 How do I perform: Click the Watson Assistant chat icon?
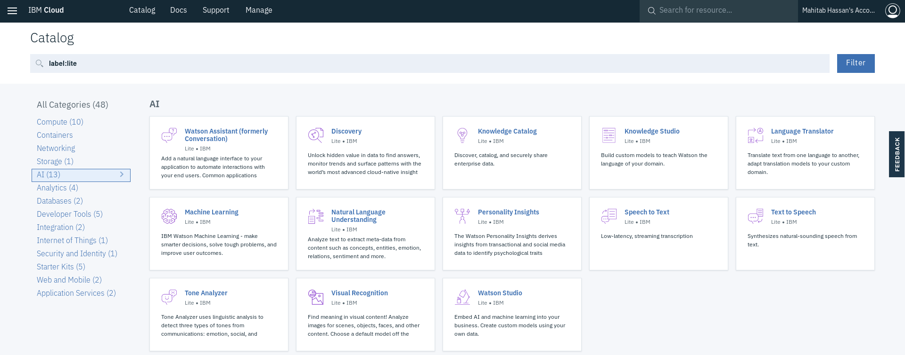tap(169, 135)
